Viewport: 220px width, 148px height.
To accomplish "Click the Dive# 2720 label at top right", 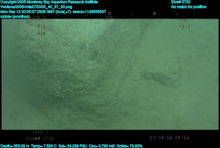I will tap(181, 2).
